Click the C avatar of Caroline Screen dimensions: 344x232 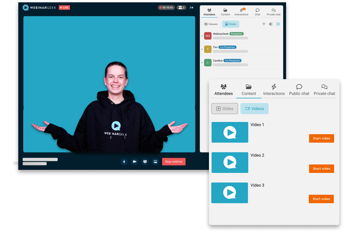pos(208,63)
